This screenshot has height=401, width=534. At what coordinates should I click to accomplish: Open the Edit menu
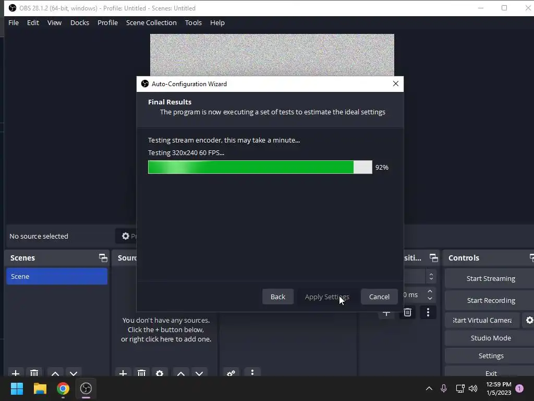click(x=33, y=23)
